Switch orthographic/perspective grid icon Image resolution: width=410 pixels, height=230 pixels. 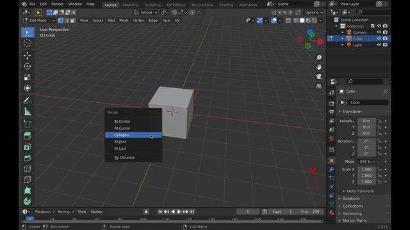[x=319, y=86]
